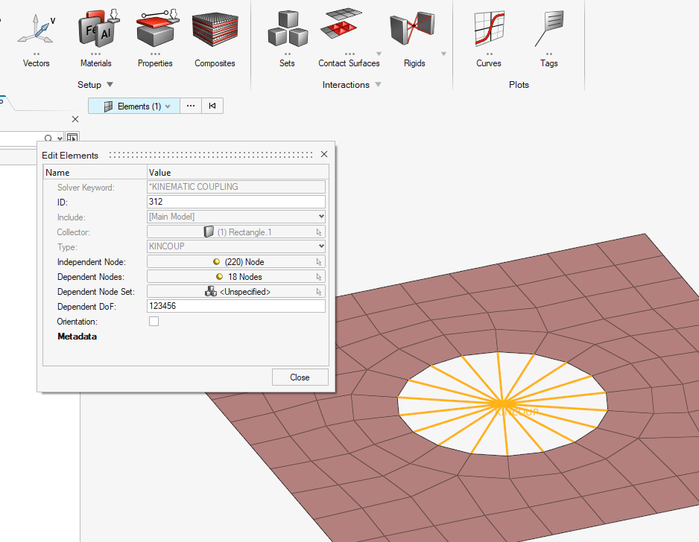Select the Independent Node (220) field
Viewport: 699px width, 542px height.
(x=235, y=261)
